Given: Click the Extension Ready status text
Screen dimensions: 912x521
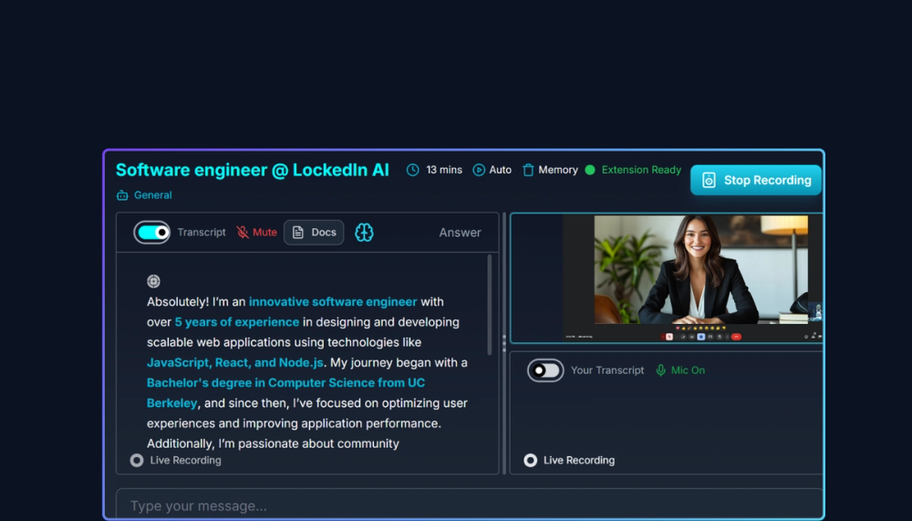Looking at the screenshot, I should (x=641, y=170).
